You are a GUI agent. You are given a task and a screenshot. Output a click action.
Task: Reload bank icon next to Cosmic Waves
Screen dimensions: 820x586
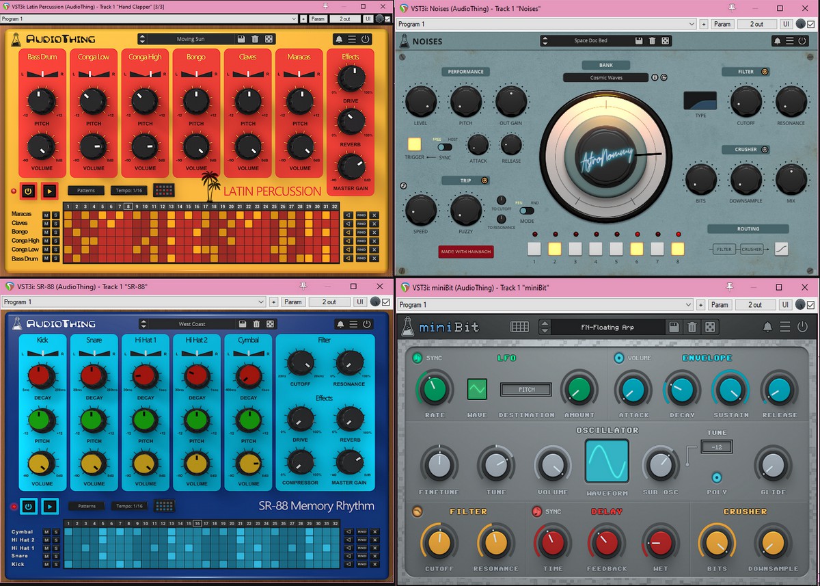(x=664, y=77)
